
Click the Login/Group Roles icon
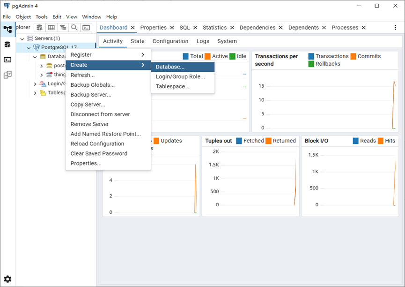pos(43,83)
